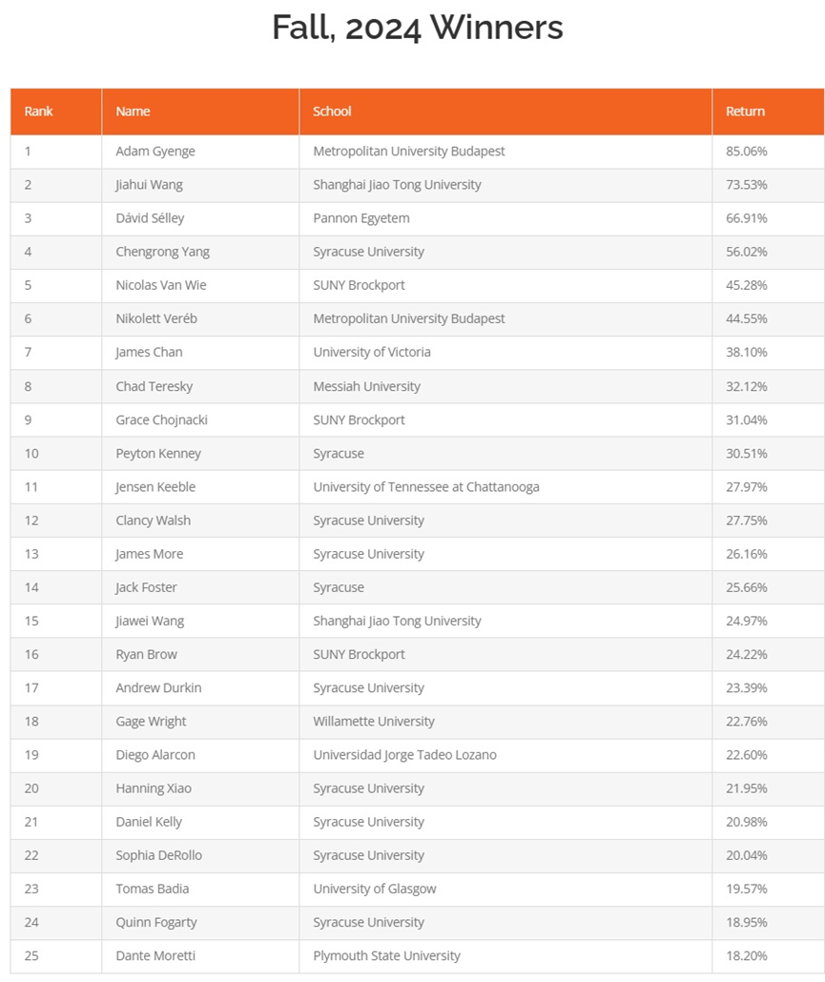Click University of Tennessee at Chattanooga

(x=426, y=486)
